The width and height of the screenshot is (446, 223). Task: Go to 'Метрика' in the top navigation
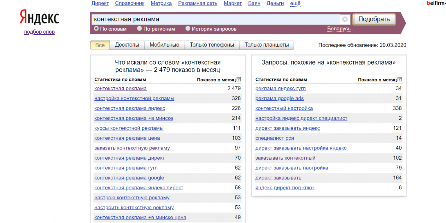tap(161, 3)
